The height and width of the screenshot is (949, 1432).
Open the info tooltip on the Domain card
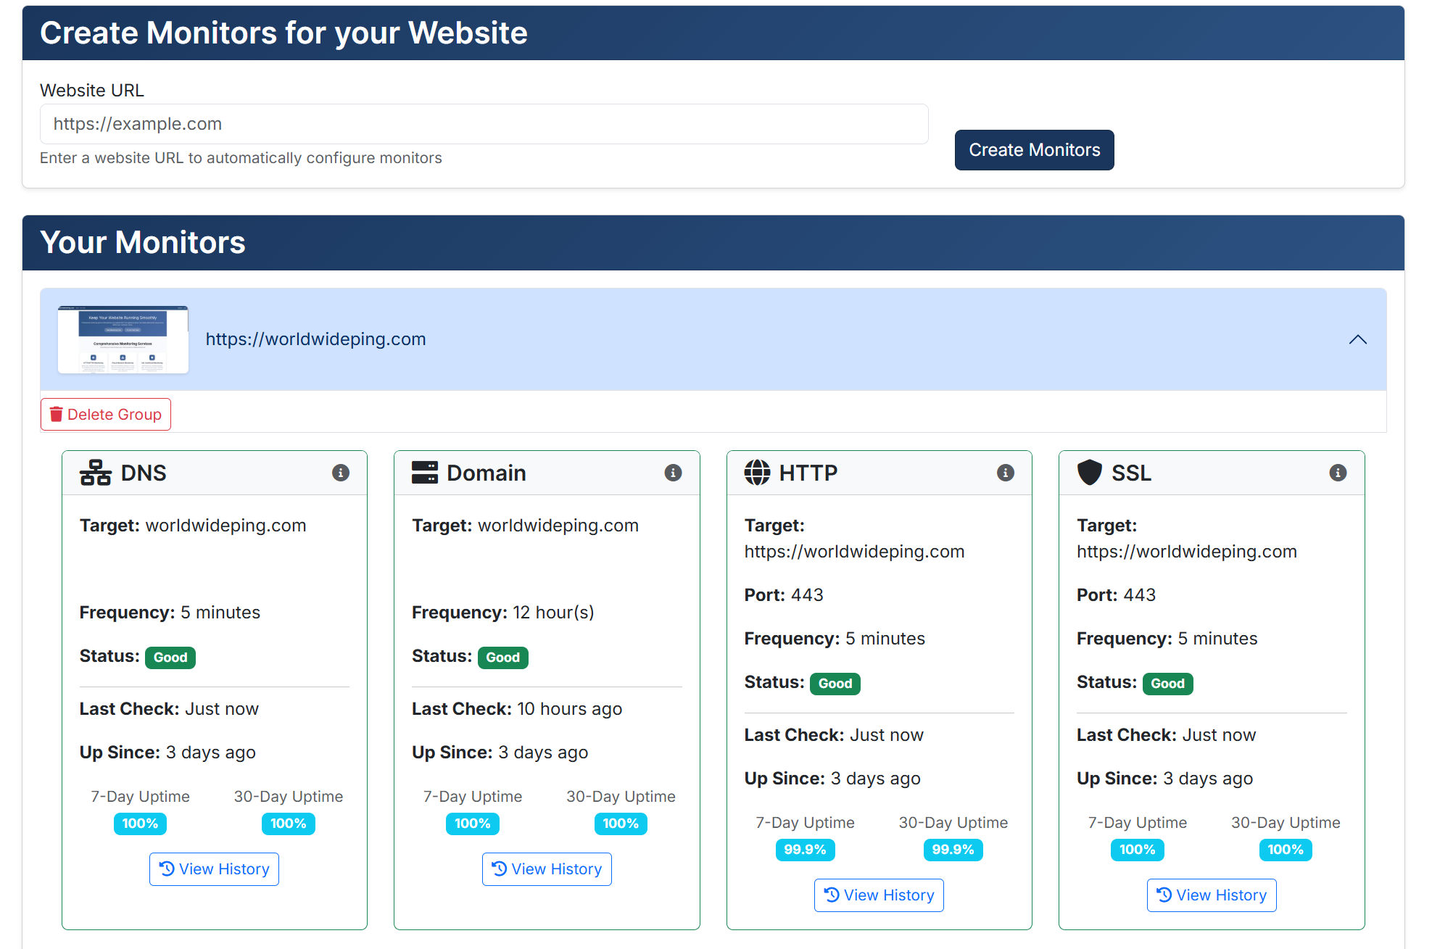pos(674,472)
